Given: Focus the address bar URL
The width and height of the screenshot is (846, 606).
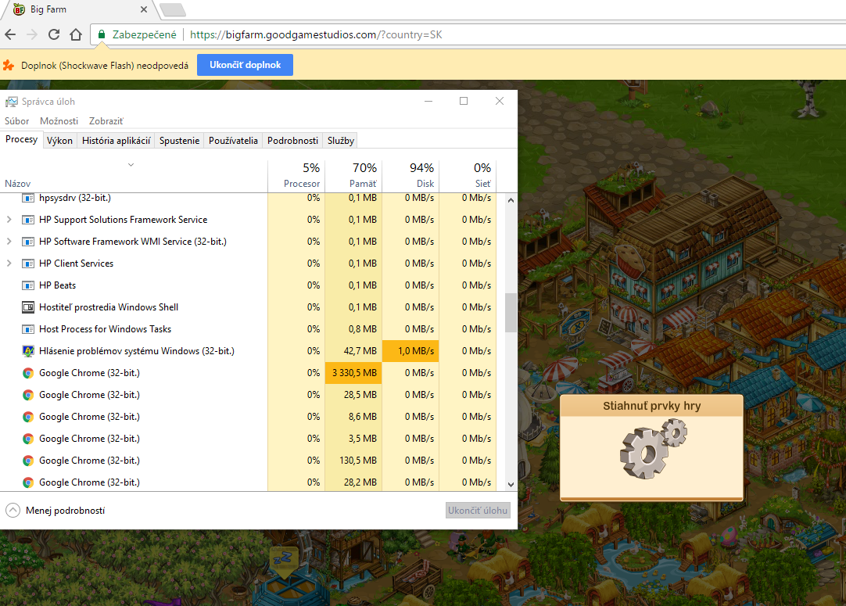Looking at the screenshot, I should coord(316,34).
